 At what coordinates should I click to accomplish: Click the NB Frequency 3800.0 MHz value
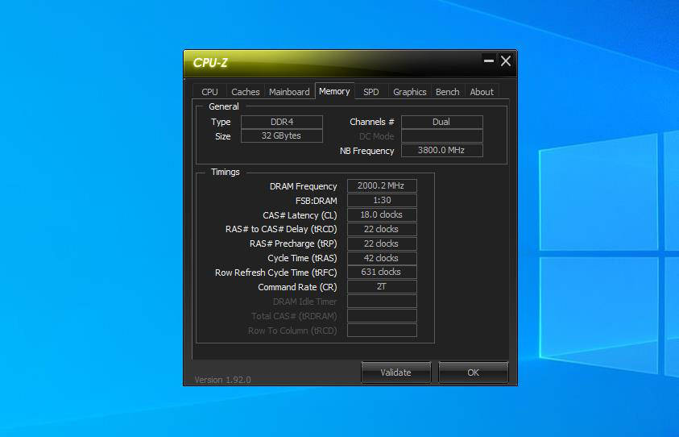441,151
